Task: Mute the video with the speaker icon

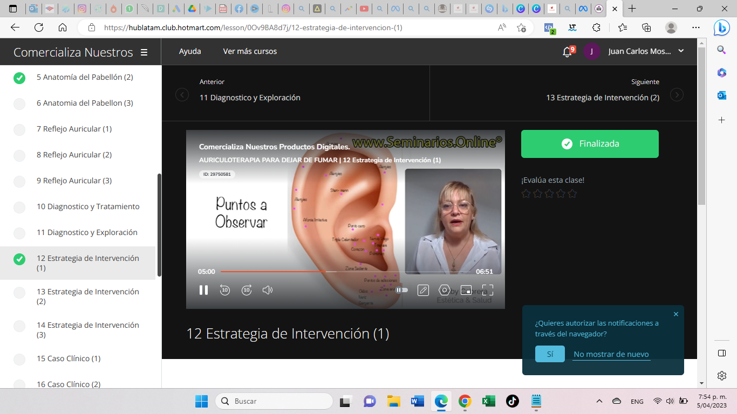Action: tap(268, 290)
